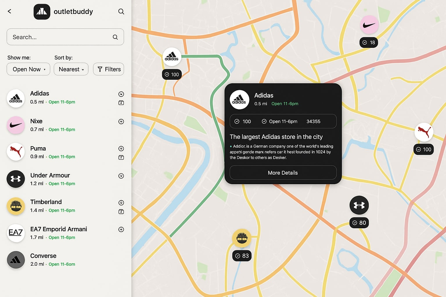Focus the Search... input field

click(65, 37)
